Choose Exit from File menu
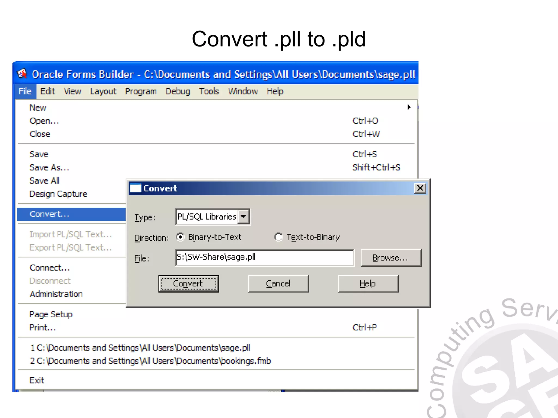Viewport: 558px width, 418px height. click(x=217, y=380)
